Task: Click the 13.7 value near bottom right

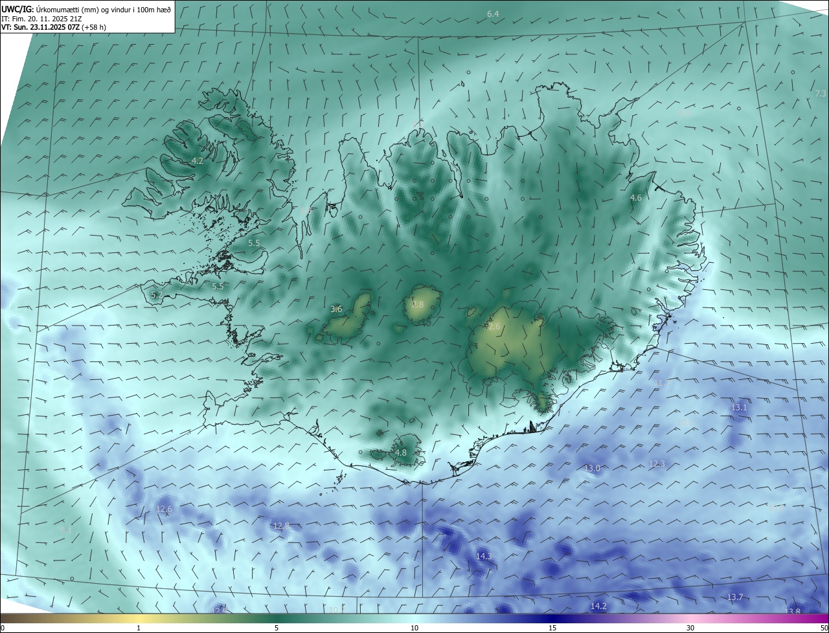Action: (735, 597)
